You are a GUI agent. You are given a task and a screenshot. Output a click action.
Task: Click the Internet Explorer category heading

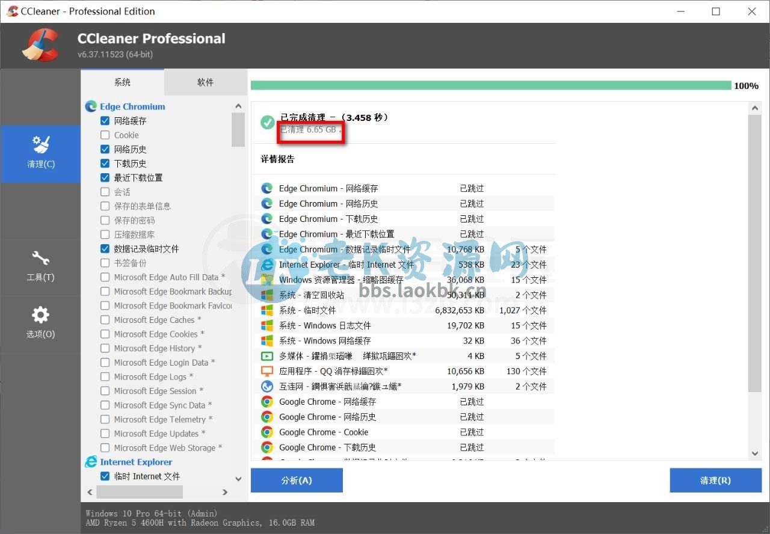(136, 462)
